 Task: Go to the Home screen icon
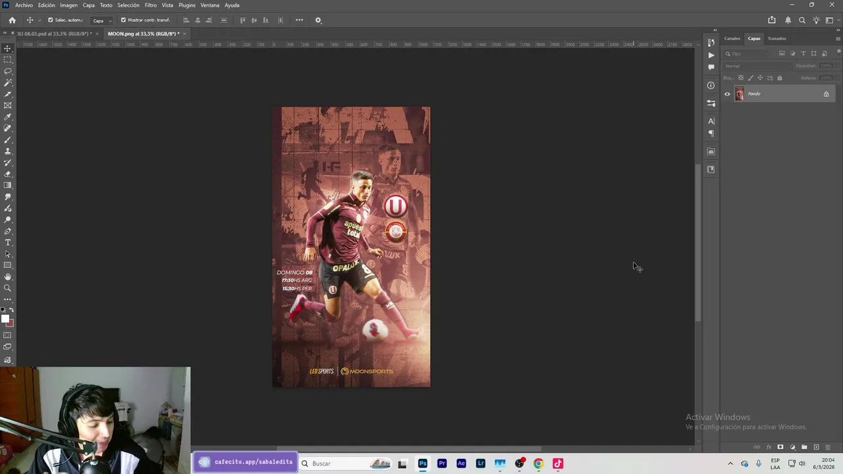click(12, 20)
